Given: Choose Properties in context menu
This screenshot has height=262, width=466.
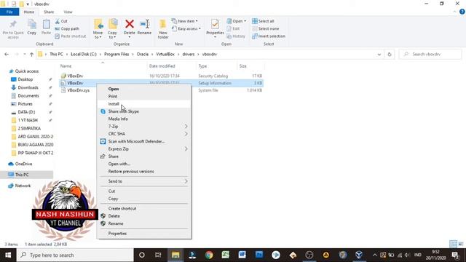Looking at the screenshot, I should (117, 234).
